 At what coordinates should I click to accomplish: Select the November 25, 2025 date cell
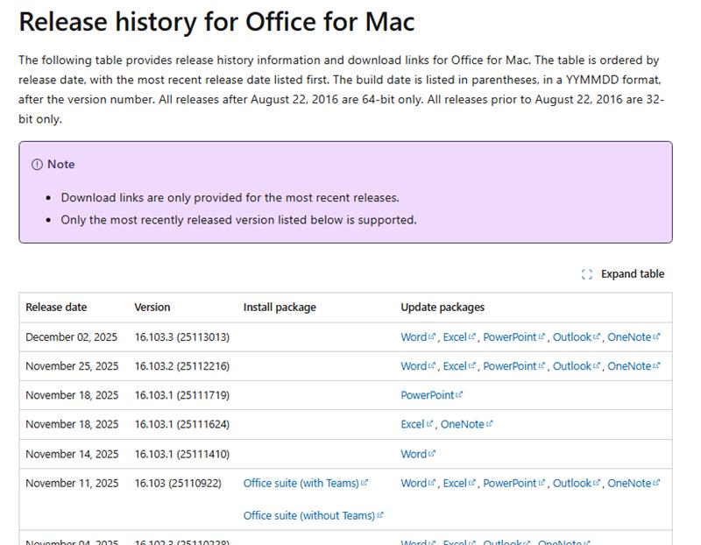tap(72, 365)
